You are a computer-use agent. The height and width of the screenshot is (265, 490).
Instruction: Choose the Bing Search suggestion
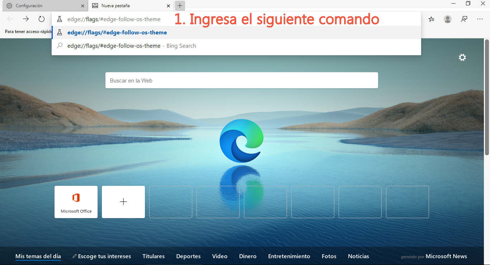pos(236,46)
